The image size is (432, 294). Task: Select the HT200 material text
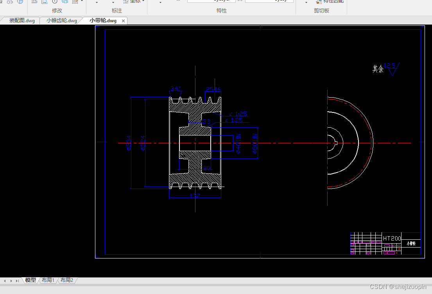[x=392, y=239]
